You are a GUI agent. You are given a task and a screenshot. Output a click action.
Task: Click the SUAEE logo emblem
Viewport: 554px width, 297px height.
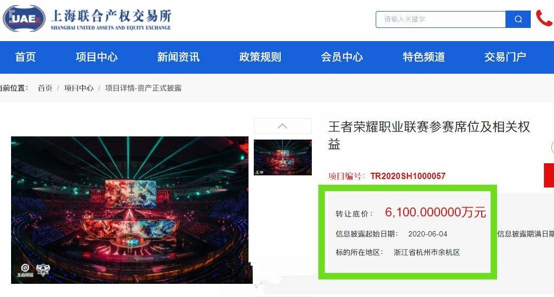(24, 18)
